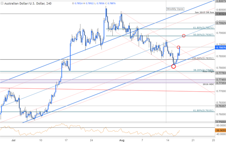
Task: Click the 80.0000 RSI scale label
Action: click(x=221, y=125)
